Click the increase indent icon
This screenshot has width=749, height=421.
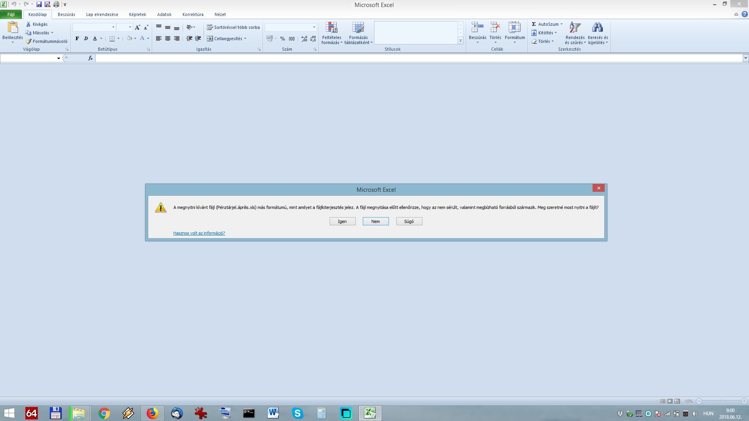198,39
